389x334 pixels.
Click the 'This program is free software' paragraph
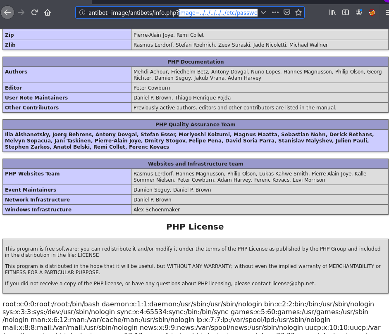click(x=193, y=252)
